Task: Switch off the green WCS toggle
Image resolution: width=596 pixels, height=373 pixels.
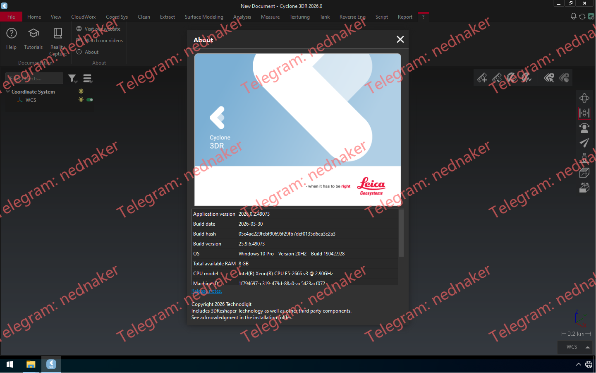Action: click(90, 100)
